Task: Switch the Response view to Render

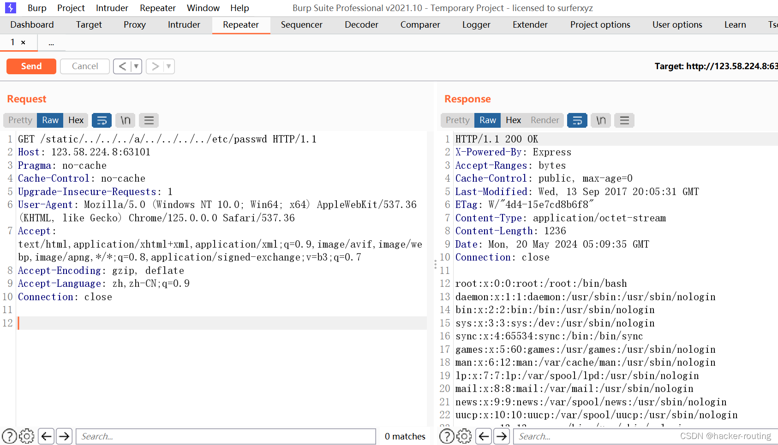Action: (x=545, y=120)
